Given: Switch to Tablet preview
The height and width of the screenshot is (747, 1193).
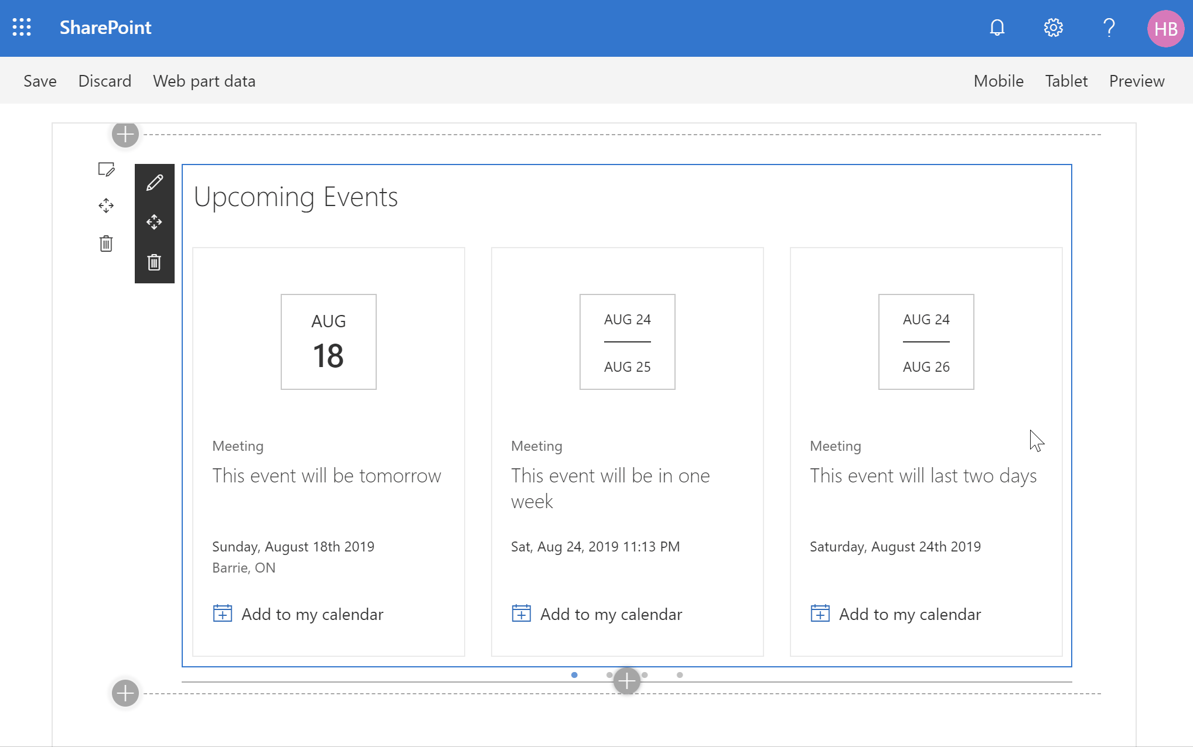Looking at the screenshot, I should [x=1066, y=81].
